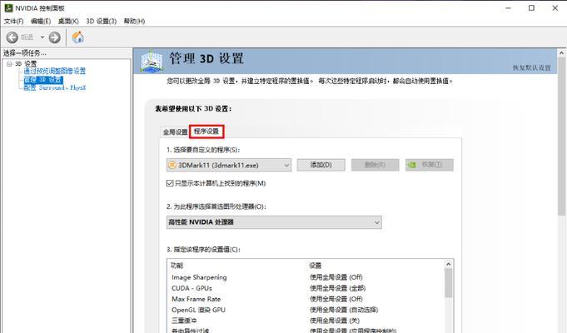Open the 帮助(H) menu
Image resolution: width=567 pixels, height=333 pixels.
click(x=134, y=22)
